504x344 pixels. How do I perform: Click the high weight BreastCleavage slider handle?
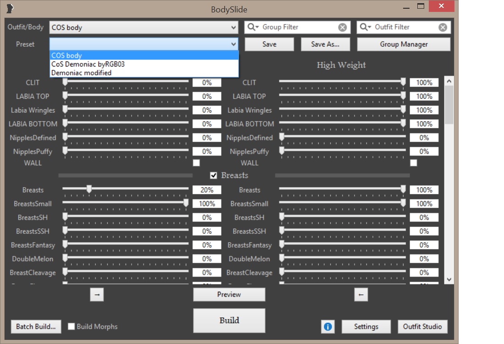(282, 272)
